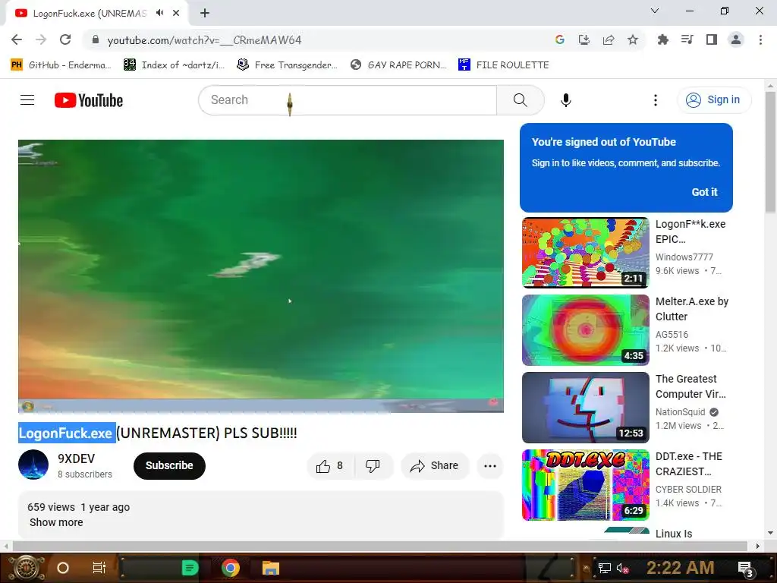Focus the address bar URL
777x583 pixels.
click(x=204, y=40)
